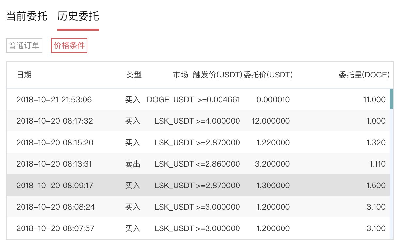Screen dimensions: 398x248
Task: Open the order dated 2018-10-20 08:15:20
Action: click(x=54, y=143)
